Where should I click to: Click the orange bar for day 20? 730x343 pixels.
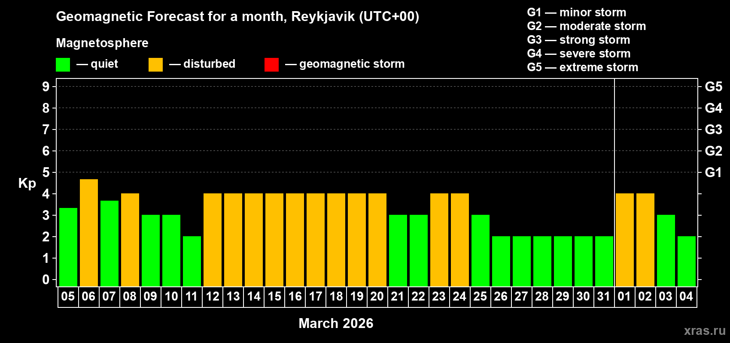coord(377,240)
